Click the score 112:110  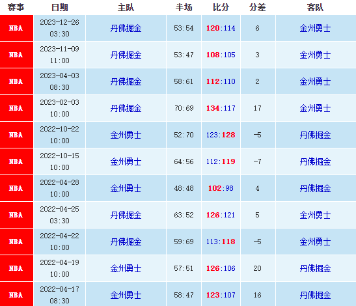(221, 81)
